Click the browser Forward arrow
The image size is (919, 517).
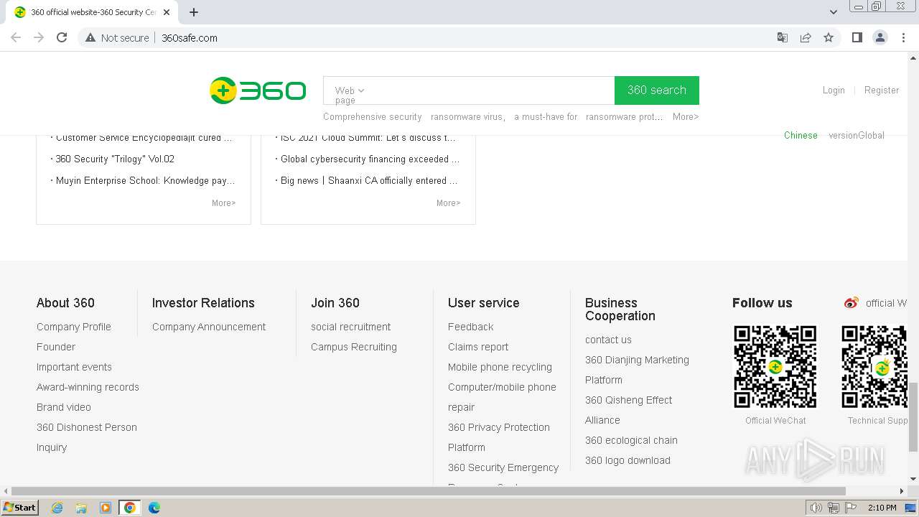39,37
